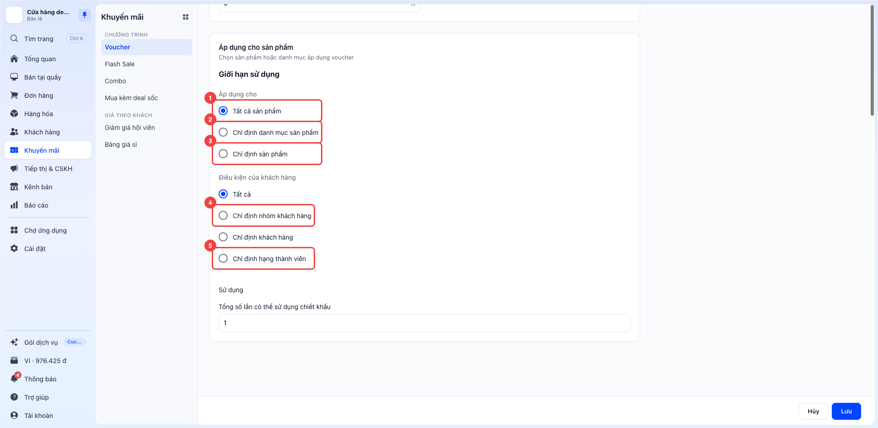Screen dimensions: 878x428
Task: Open Mua kèm deal sốc
Action: coord(146,98)
